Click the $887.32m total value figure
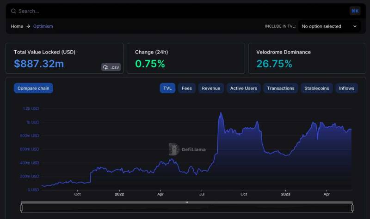 (x=39, y=64)
